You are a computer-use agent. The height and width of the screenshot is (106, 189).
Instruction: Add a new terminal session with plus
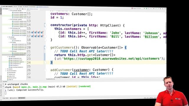[3, 84]
